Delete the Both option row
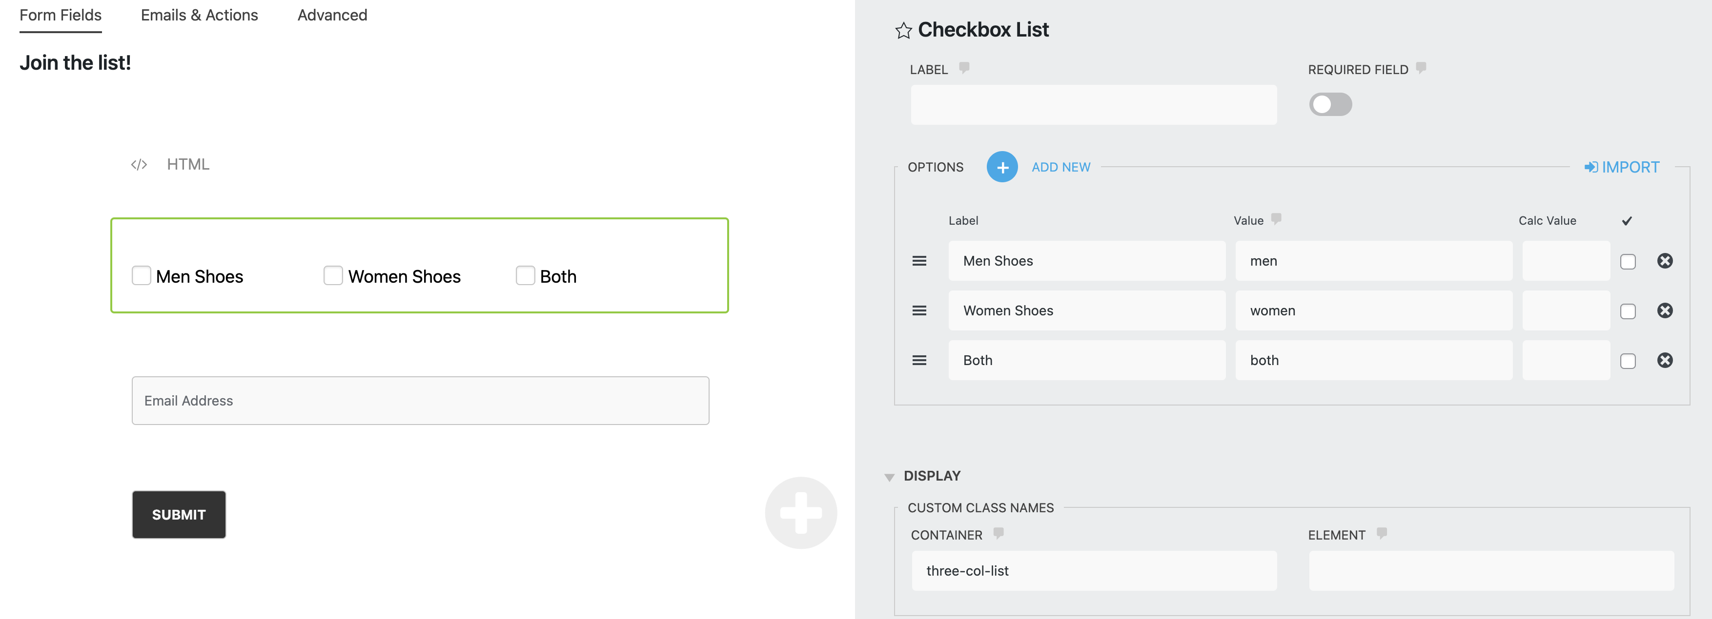 [x=1665, y=360]
